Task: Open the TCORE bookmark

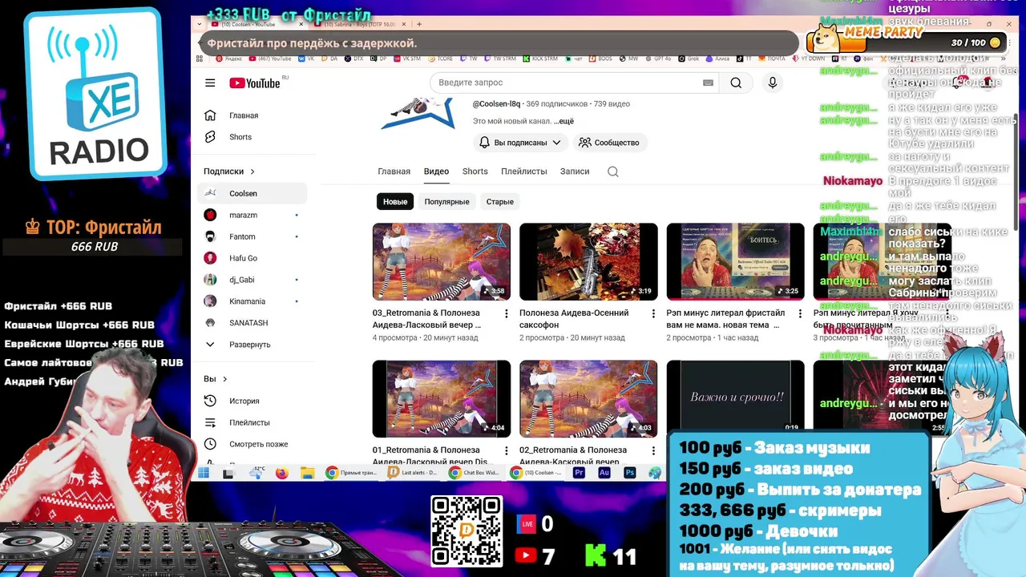Action: tap(439, 59)
